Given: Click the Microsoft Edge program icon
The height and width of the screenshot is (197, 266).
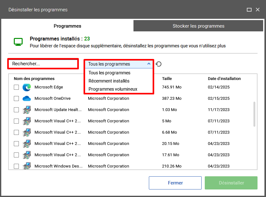Looking at the screenshot, I should [27, 87].
